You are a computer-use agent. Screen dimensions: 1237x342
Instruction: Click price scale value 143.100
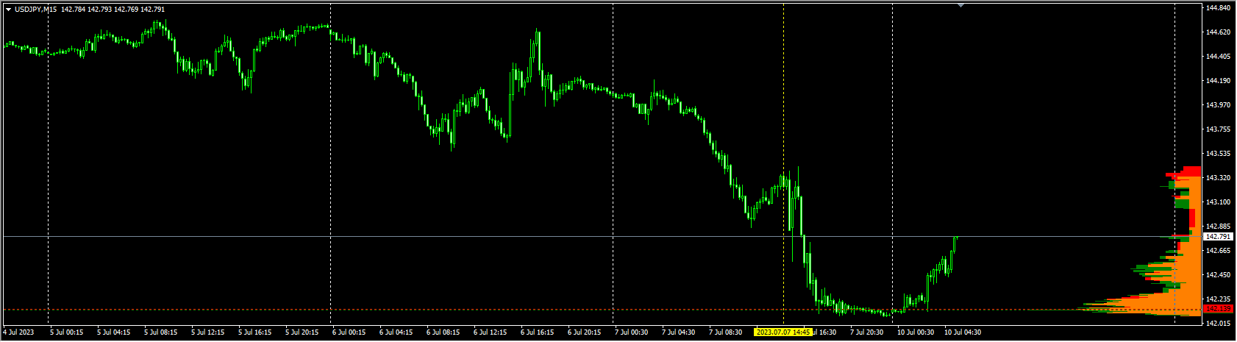1219,202
